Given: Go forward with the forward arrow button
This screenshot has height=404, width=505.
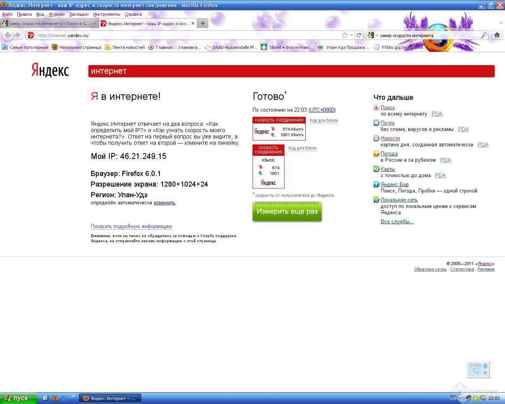Looking at the screenshot, I should [18, 35].
